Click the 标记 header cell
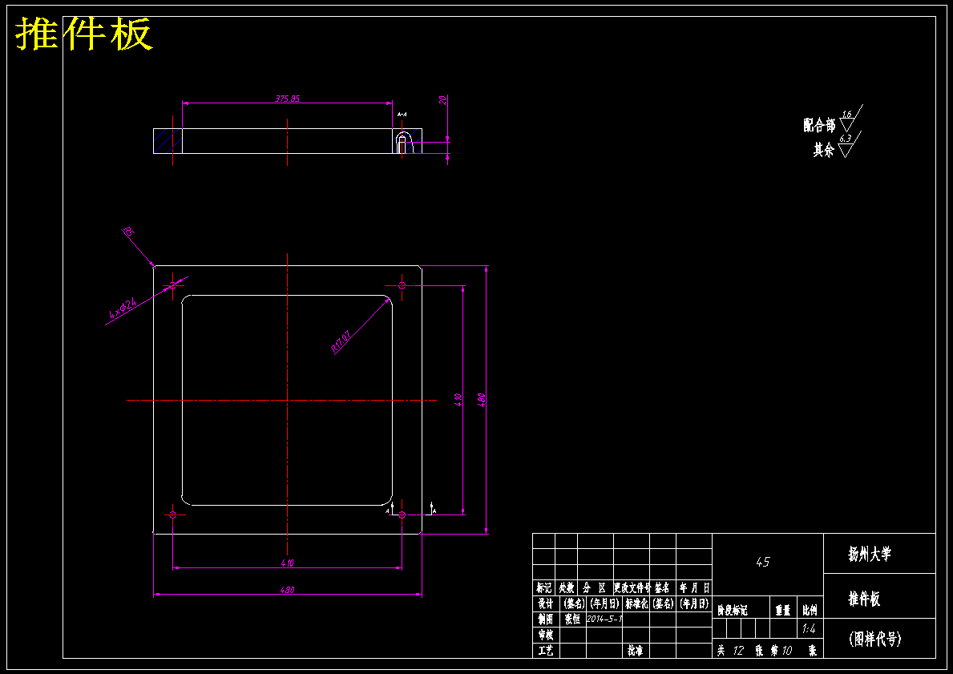This screenshot has height=674, width=953. tap(544, 588)
